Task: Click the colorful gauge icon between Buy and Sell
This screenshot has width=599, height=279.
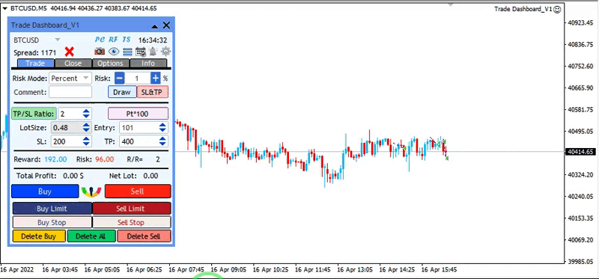Action: click(x=91, y=191)
